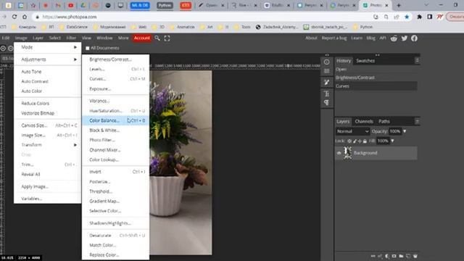Open browser extensions puzzle icon

[419, 17]
